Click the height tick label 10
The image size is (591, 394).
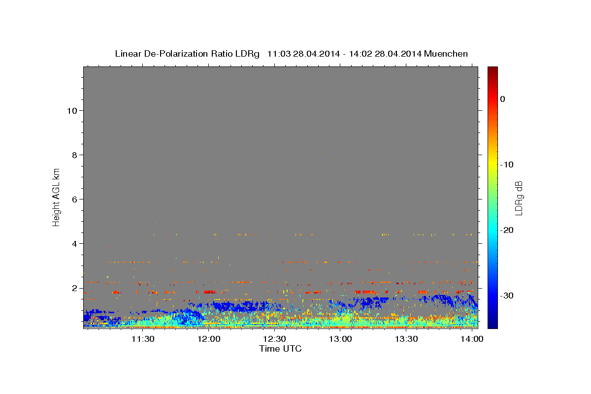(x=72, y=111)
